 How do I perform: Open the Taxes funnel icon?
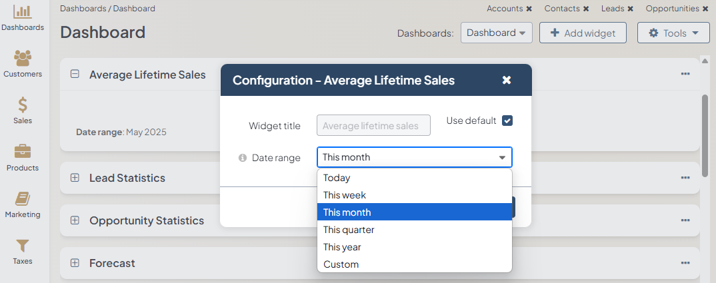coord(23,246)
